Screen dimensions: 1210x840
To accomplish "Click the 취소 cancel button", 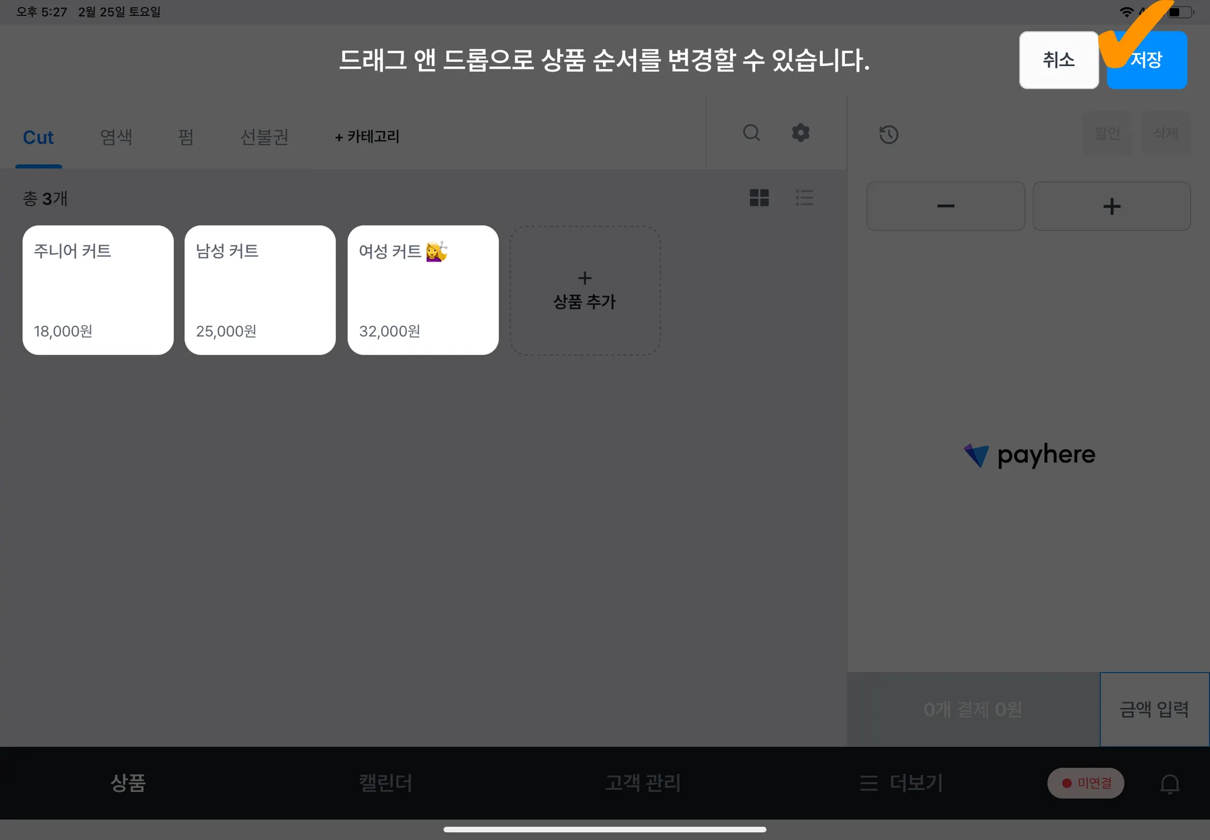I will pos(1058,60).
